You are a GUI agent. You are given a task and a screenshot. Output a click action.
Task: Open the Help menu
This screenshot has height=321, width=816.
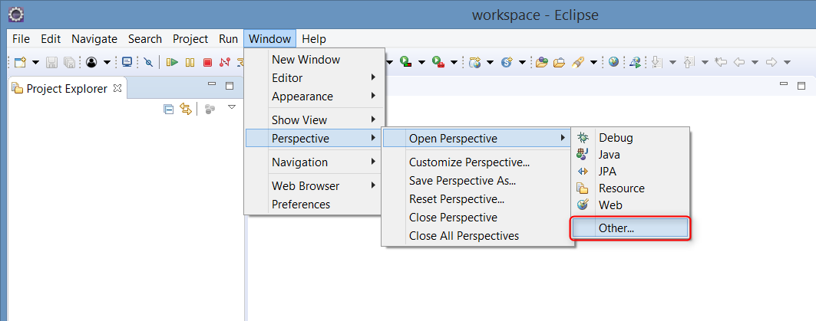pyautogui.click(x=314, y=39)
